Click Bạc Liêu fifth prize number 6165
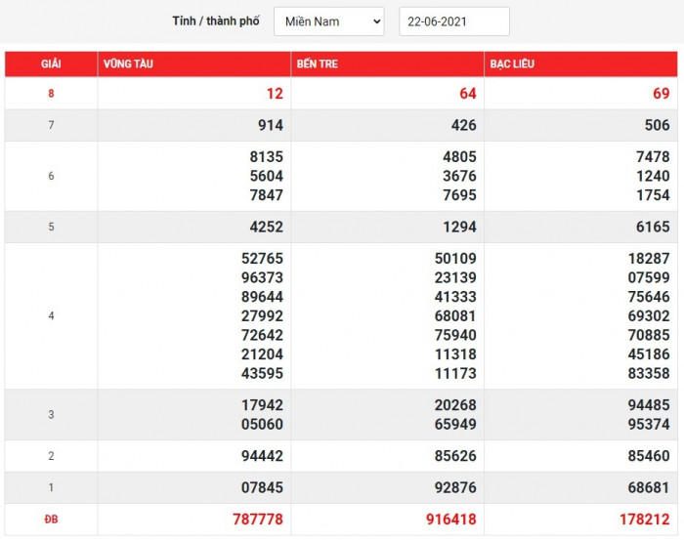This screenshot has width=684, height=540. [x=653, y=227]
